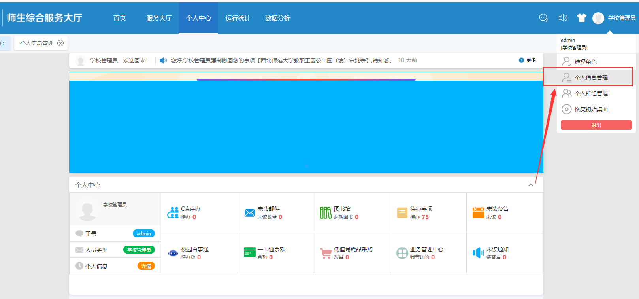
Task: Click the 一卡通余额 green card icon
Action: click(x=249, y=252)
